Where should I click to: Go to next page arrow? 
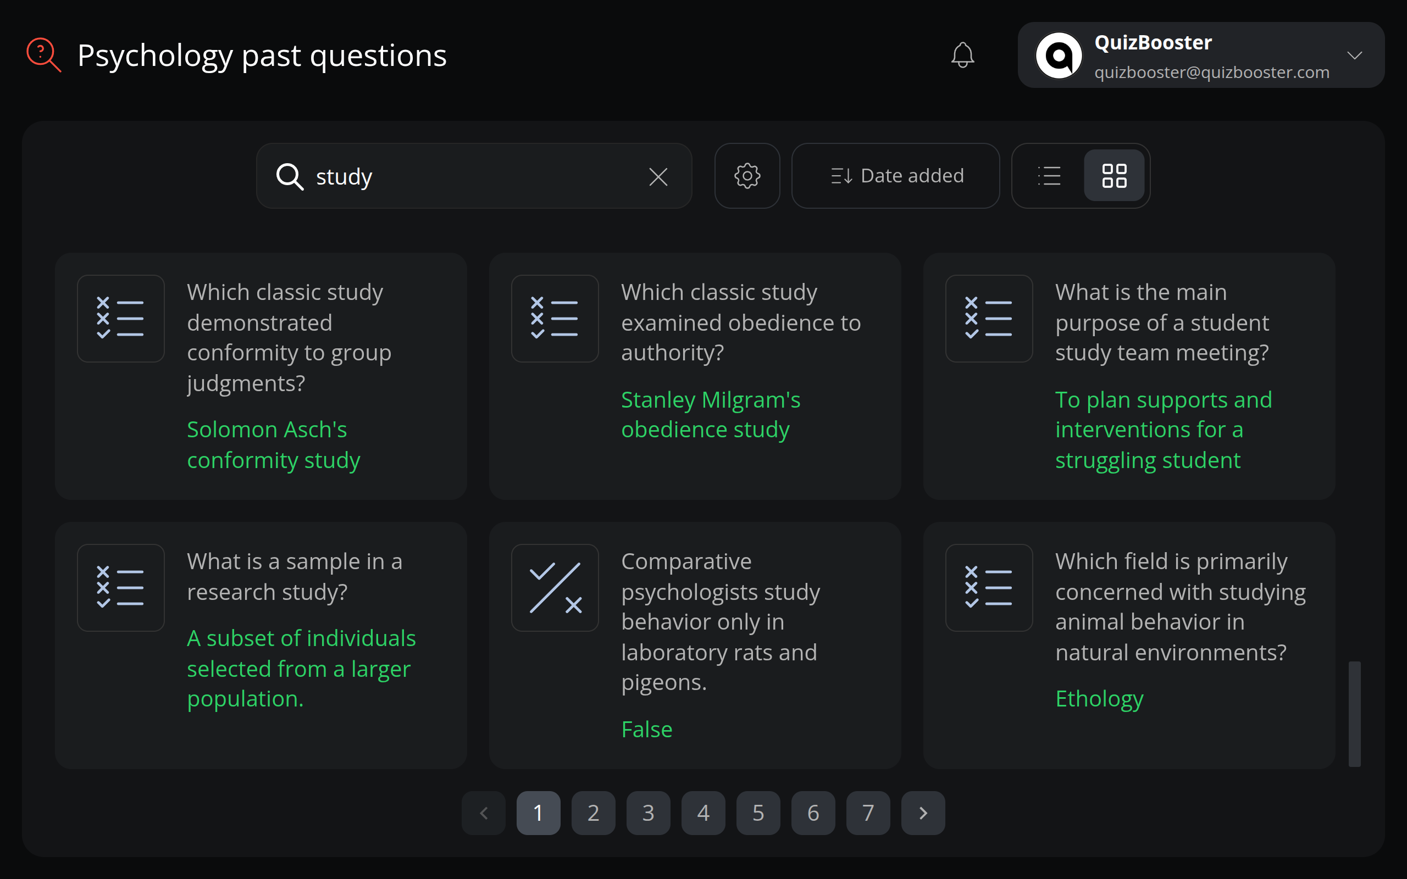click(x=923, y=813)
